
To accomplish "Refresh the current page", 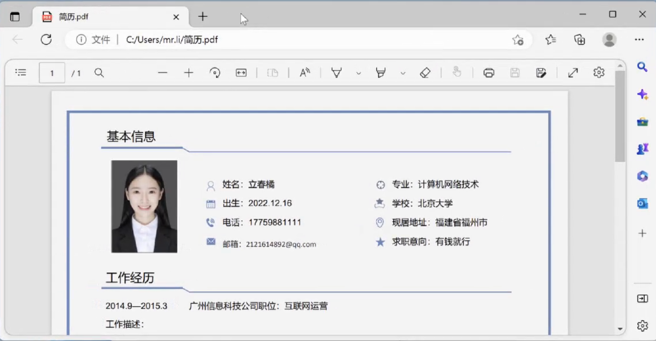I will (x=46, y=40).
